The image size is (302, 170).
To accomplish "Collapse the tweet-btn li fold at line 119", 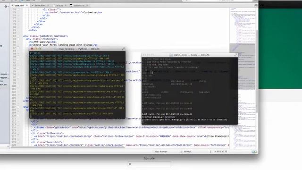I will click(18, 142).
